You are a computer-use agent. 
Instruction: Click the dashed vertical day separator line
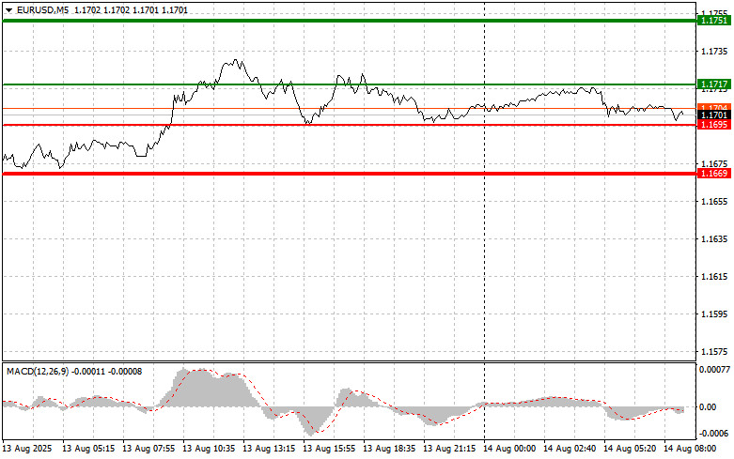[x=484, y=235]
